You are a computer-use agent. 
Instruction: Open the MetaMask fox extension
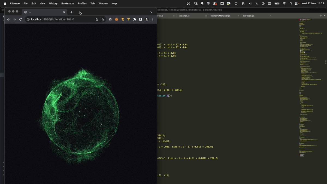(x=116, y=19)
